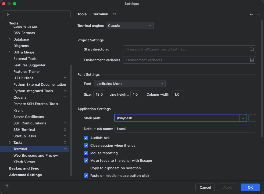The width and height of the screenshot is (264, 194).
Task: Toggle Mouse reporting checkbox
Action: (x=86, y=153)
